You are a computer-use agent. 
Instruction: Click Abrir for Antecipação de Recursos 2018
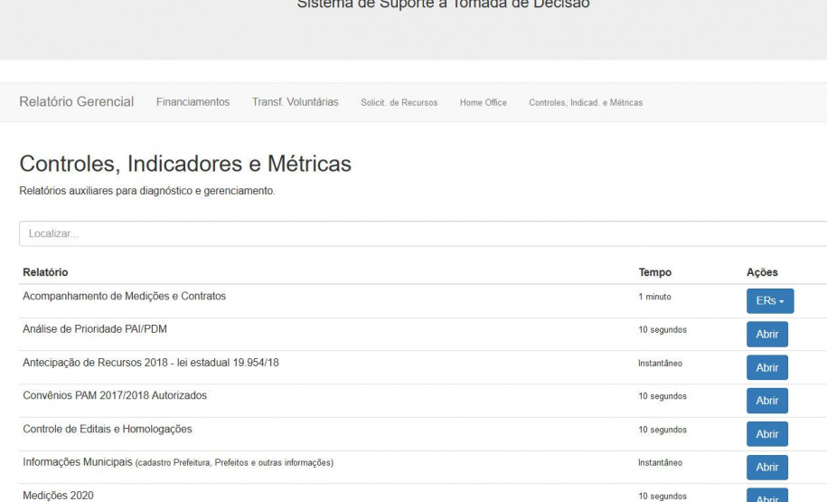coord(767,367)
